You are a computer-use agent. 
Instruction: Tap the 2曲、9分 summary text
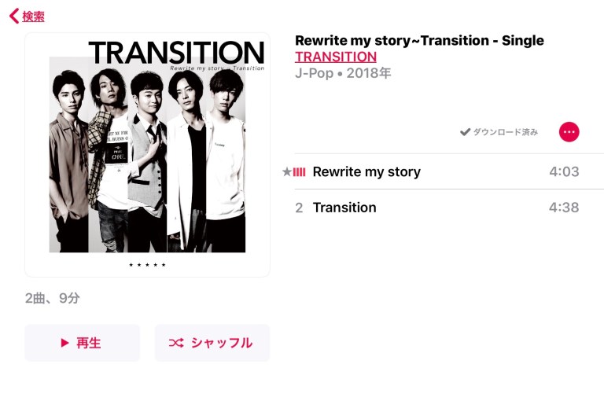point(53,299)
